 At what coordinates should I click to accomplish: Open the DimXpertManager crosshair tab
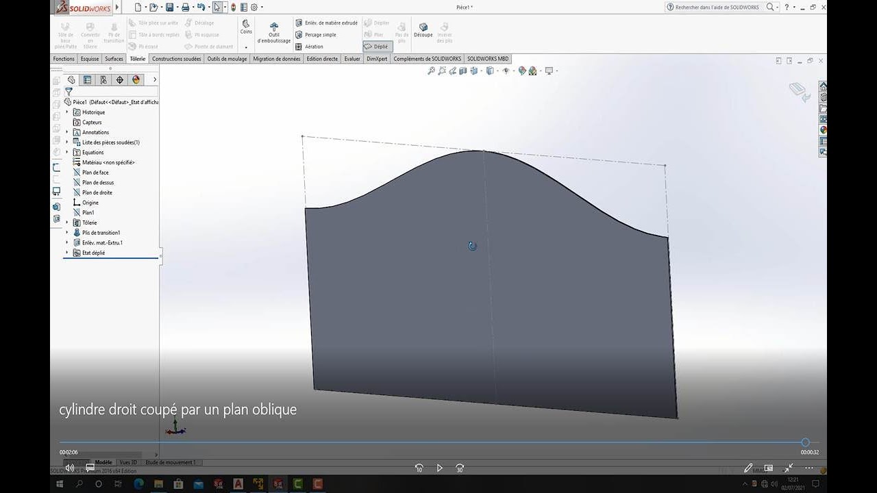point(120,80)
